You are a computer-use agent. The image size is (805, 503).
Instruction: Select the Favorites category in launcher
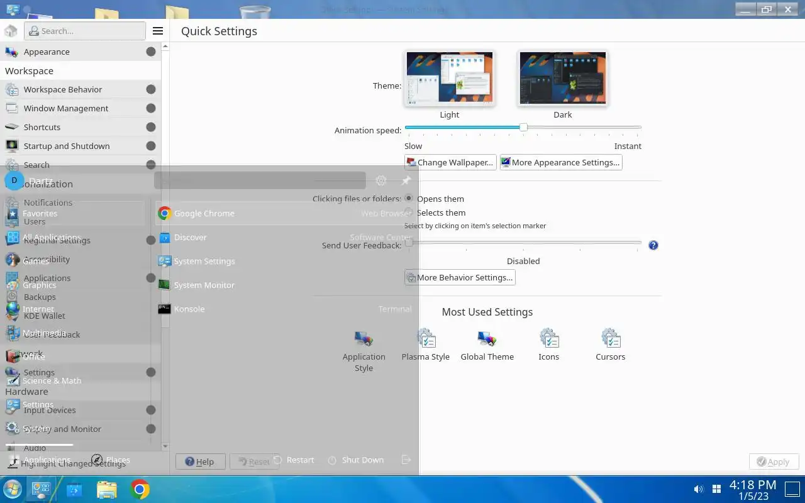[x=74, y=213]
